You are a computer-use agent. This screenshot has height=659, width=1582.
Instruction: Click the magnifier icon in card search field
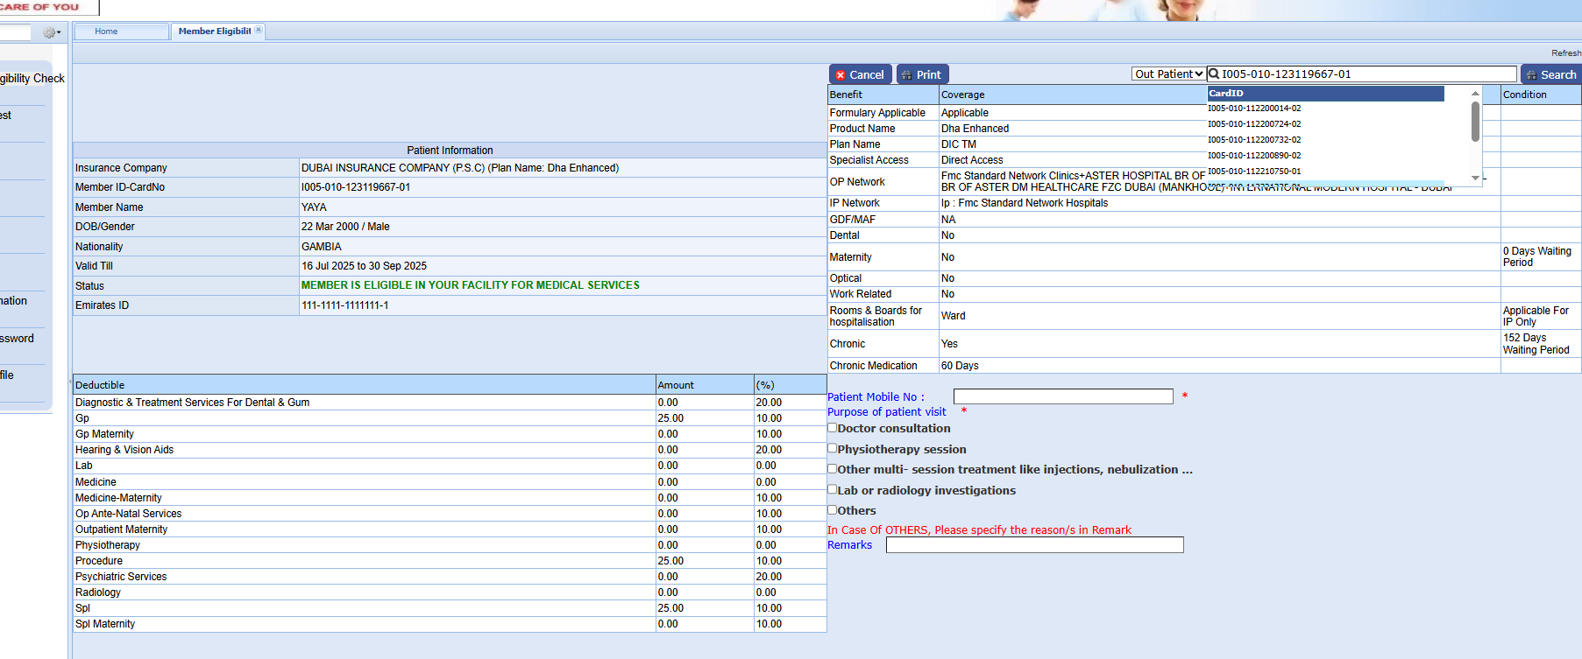pyautogui.click(x=1214, y=74)
